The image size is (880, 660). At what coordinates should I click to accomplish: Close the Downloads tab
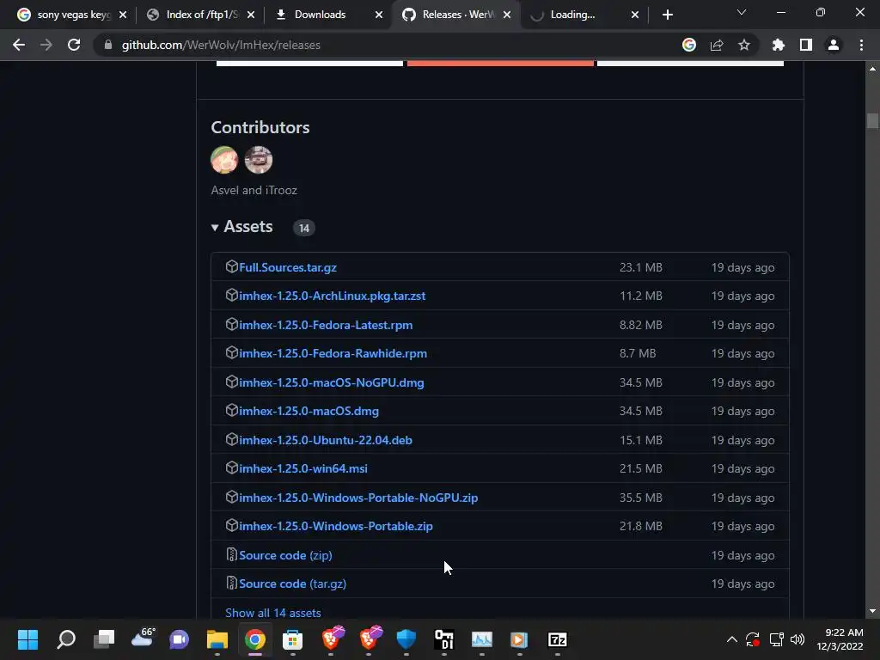coord(379,15)
